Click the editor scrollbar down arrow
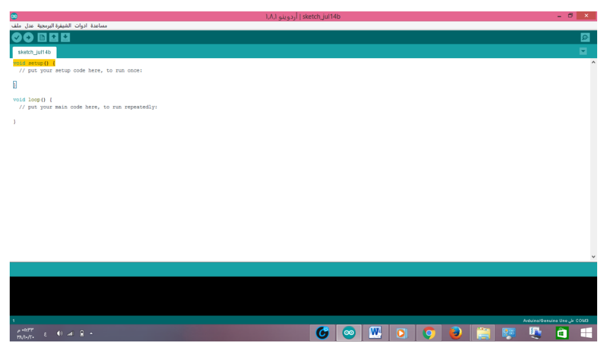 click(593, 257)
